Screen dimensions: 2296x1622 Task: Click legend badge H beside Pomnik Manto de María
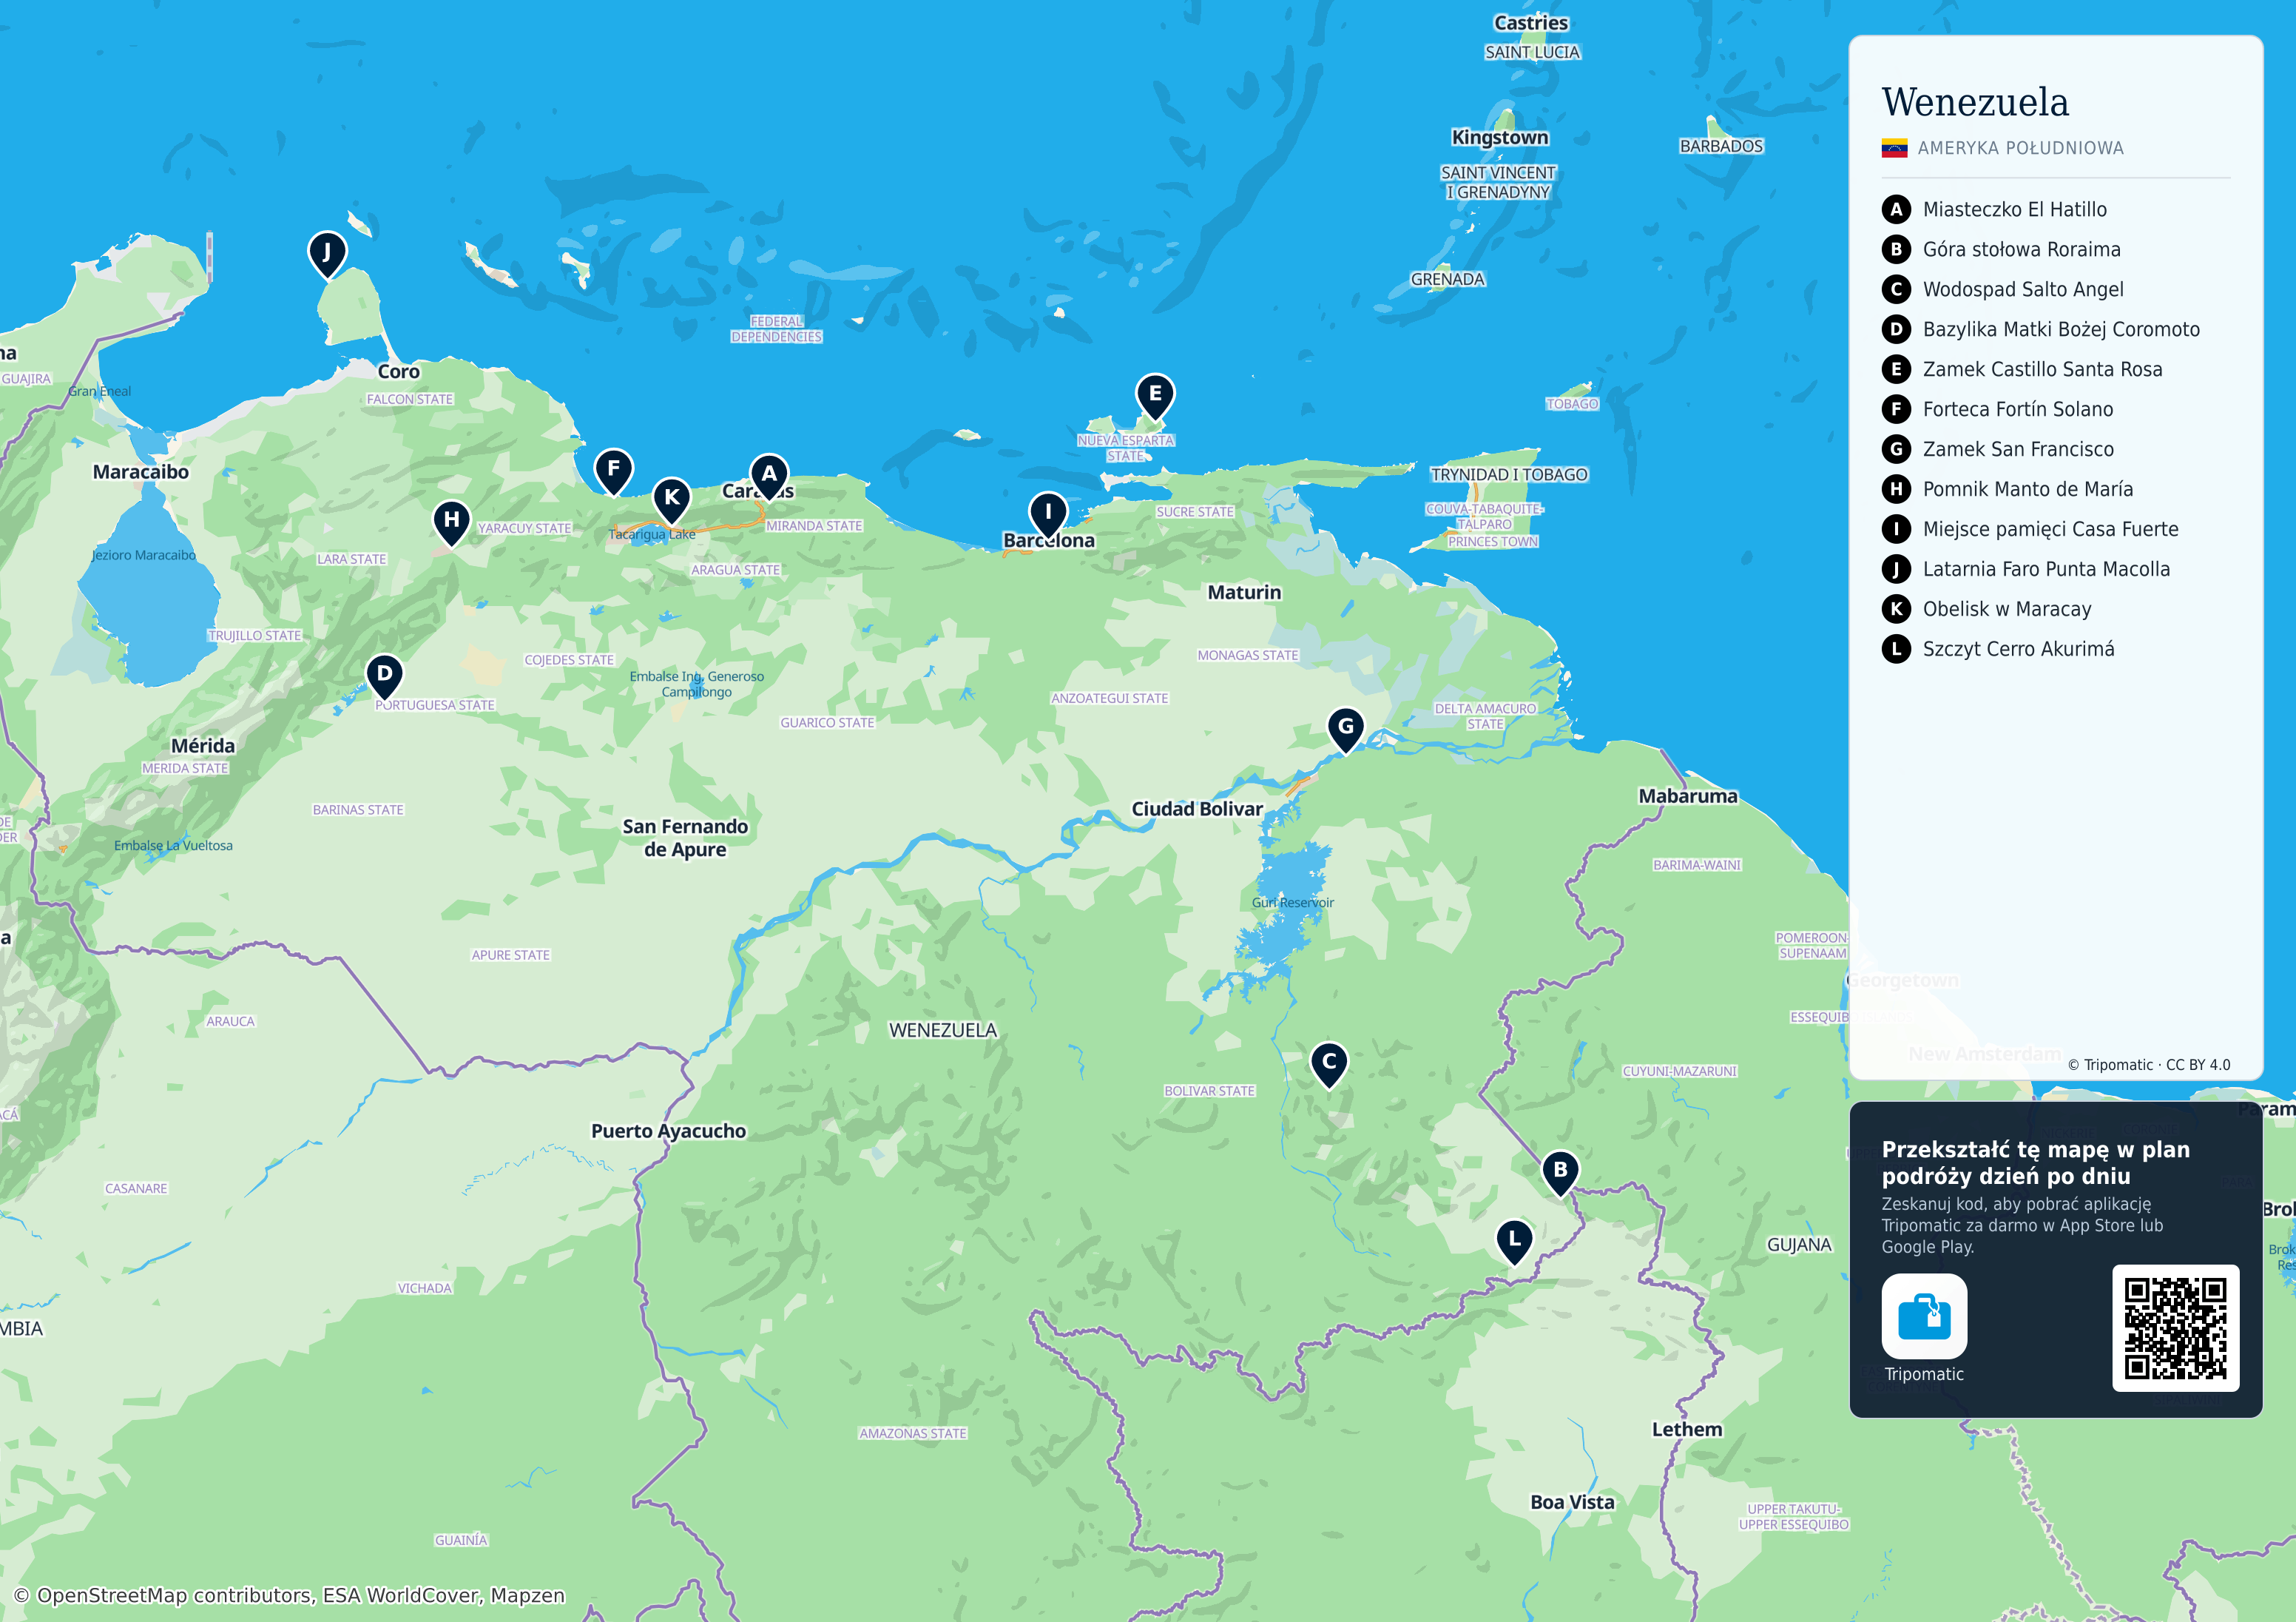click(x=1896, y=489)
